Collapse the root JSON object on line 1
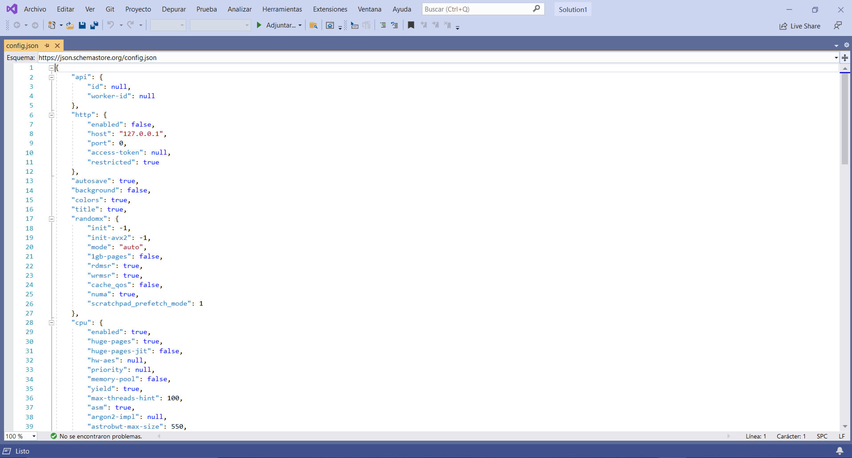This screenshot has width=852, height=458. tap(51, 68)
